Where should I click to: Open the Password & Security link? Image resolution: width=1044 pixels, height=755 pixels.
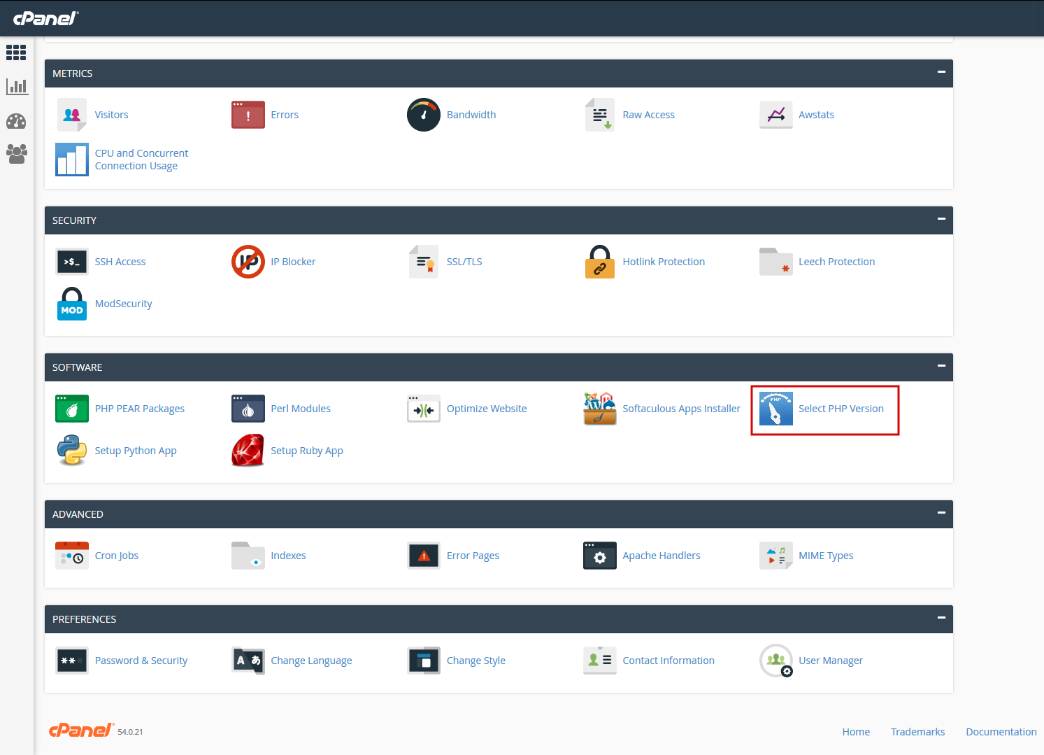click(141, 661)
